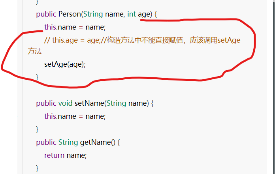Click public keyword before void setName
Image resolution: width=275 pixels, height=174 pixels.
46,103
